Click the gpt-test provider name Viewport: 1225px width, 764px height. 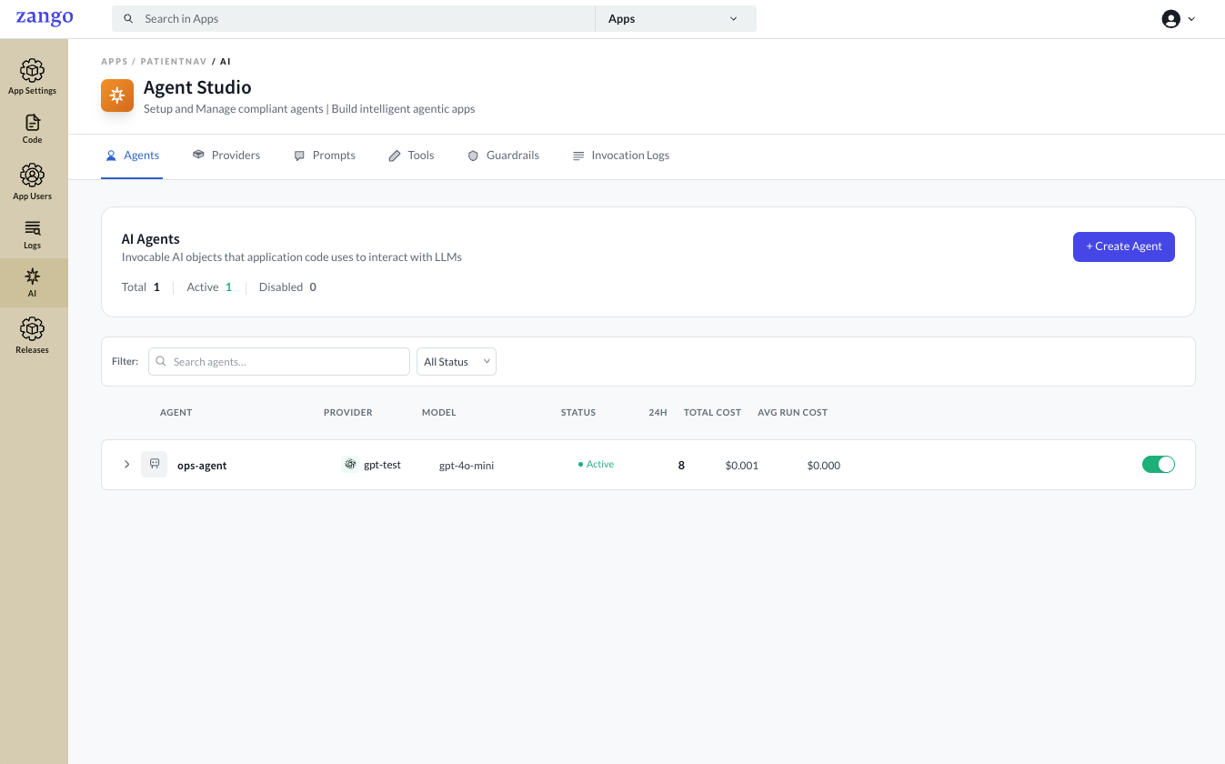point(382,465)
